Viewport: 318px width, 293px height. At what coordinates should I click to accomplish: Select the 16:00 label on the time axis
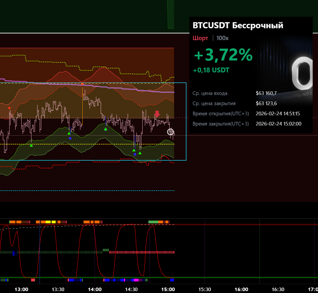point(241,289)
